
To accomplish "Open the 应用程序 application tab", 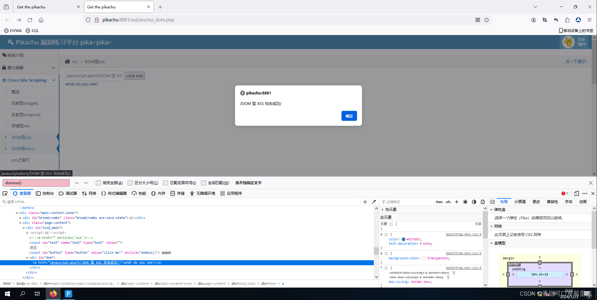I will point(231,193).
